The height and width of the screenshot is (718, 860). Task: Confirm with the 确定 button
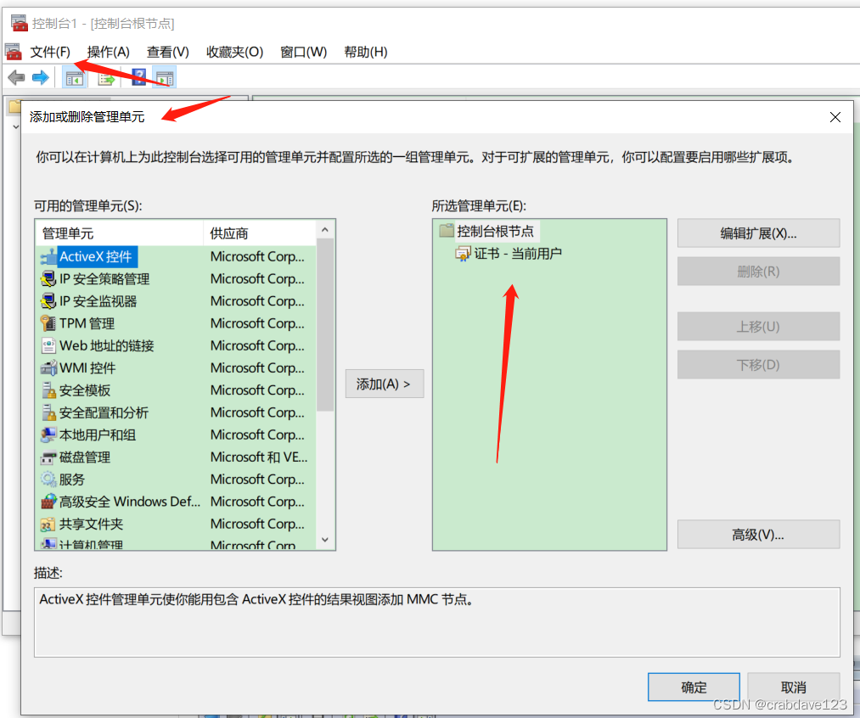click(x=694, y=687)
